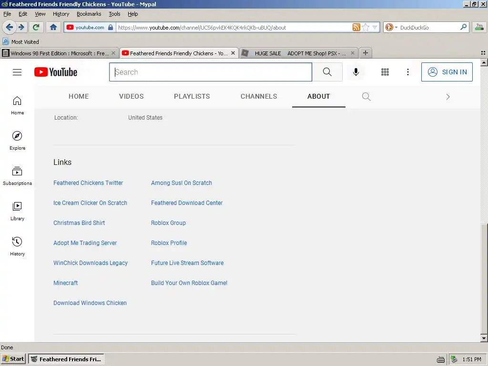Close the Windows 98 First Edition tab
Viewport: 488px width, 366px height.
pyautogui.click(x=113, y=53)
